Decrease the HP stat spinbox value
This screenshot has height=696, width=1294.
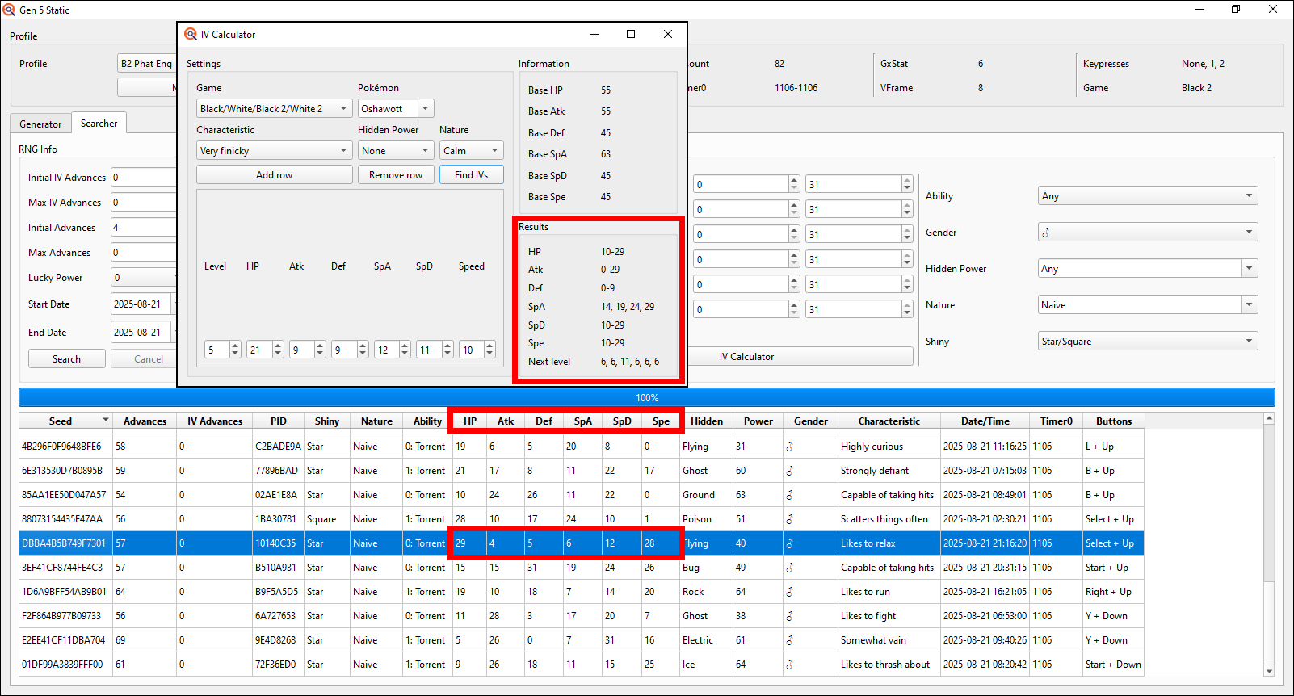(x=278, y=354)
